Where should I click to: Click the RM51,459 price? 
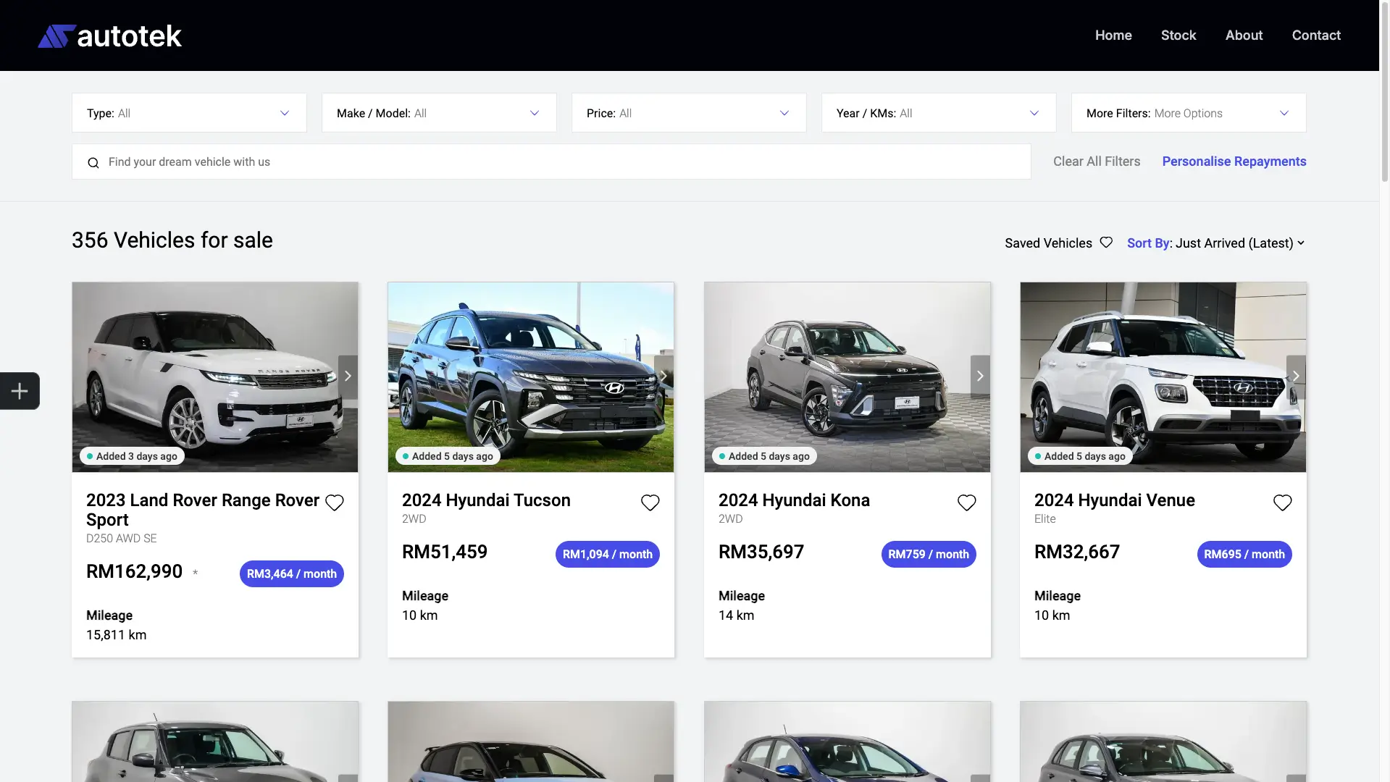(445, 552)
